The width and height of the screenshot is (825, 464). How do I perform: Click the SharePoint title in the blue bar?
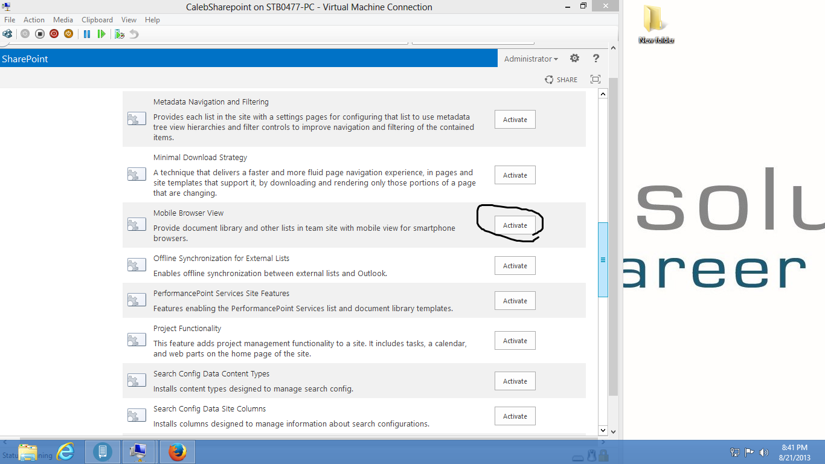click(25, 59)
